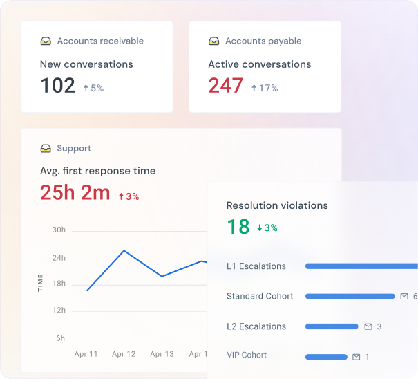The width and height of the screenshot is (418, 379).
Task: Click envelope icon beside Standard Cohort bar
Action: coord(404,297)
